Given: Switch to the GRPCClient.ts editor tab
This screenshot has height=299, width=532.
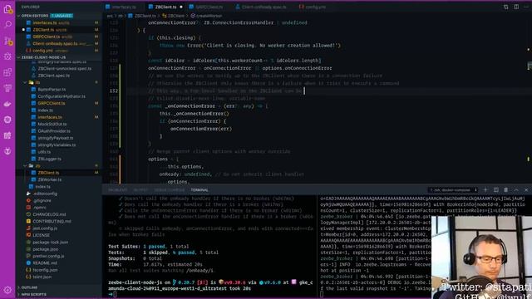Looking at the screenshot, I should (x=206, y=7).
